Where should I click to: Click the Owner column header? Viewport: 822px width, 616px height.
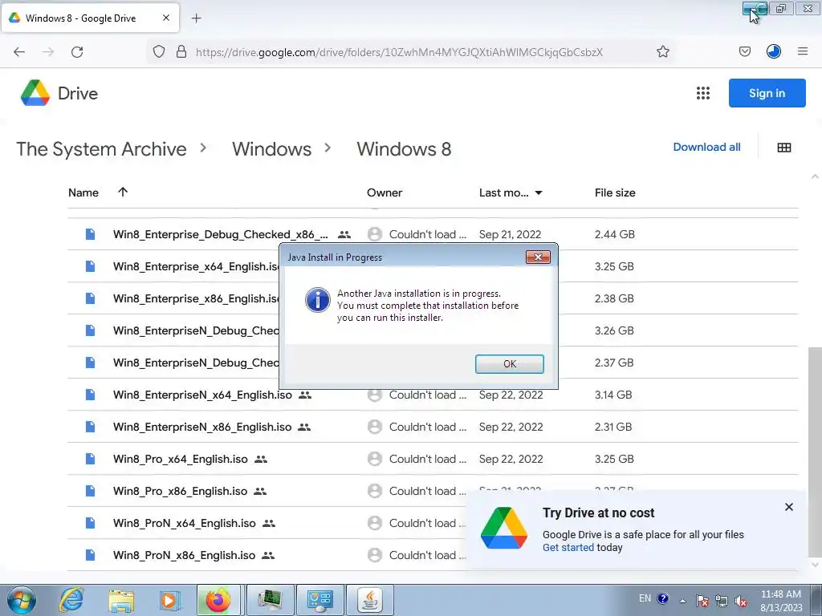(385, 192)
